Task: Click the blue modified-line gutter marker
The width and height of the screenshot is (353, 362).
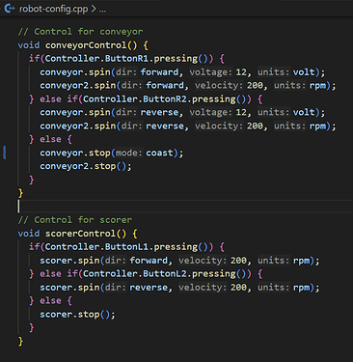Action: (4, 153)
